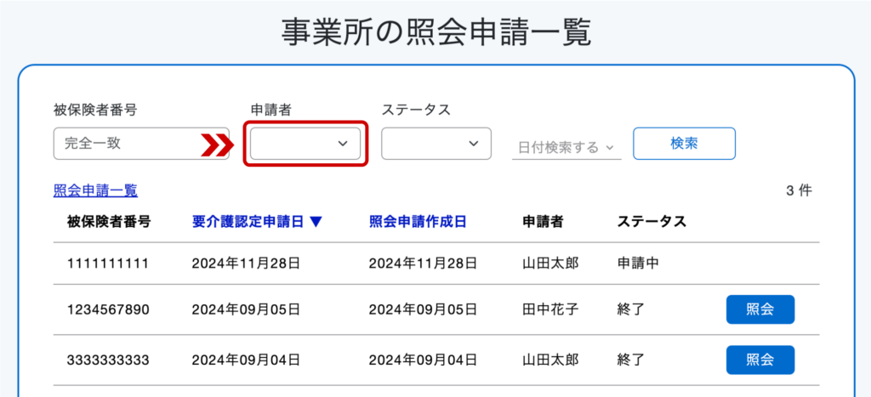
Task: Sort by 照会申請作成日 column header
Action: click(x=417, y=222)
